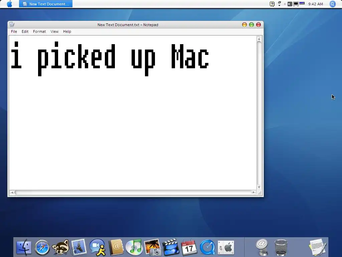
Task: Click the @ spring icon in dock
Action: [x=262, y=247]
